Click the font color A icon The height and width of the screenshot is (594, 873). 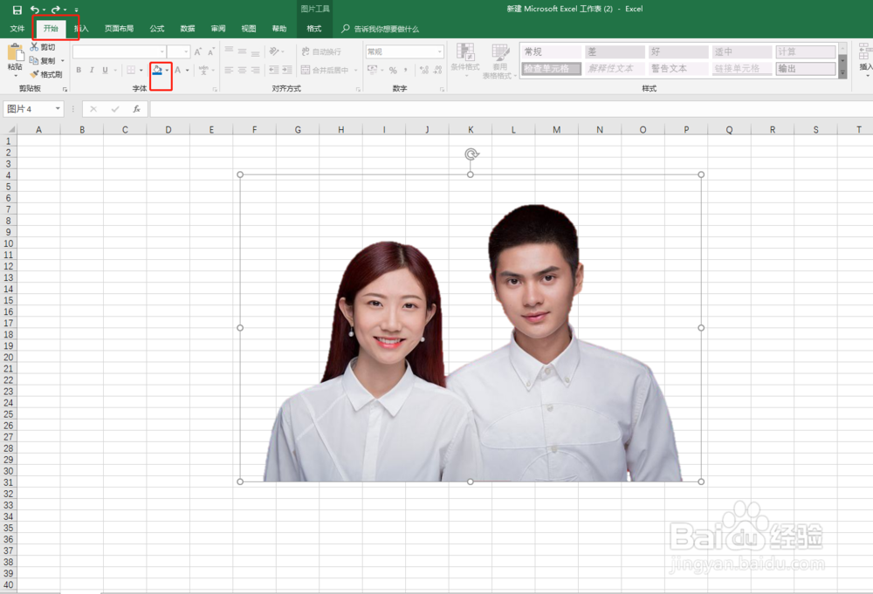[x=177, y=70]
